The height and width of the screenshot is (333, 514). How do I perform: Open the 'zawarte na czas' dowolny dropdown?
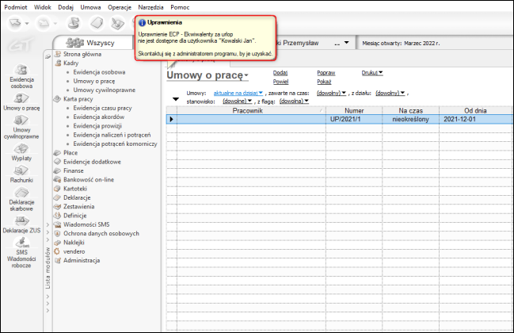[x=331, y=94]
